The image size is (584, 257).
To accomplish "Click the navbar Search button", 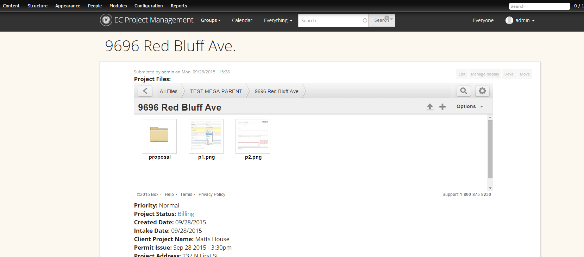I will coord(382,20).
